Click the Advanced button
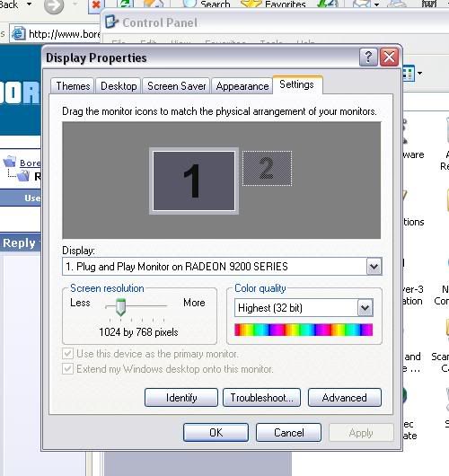The image size is (449, 476). 345,397
